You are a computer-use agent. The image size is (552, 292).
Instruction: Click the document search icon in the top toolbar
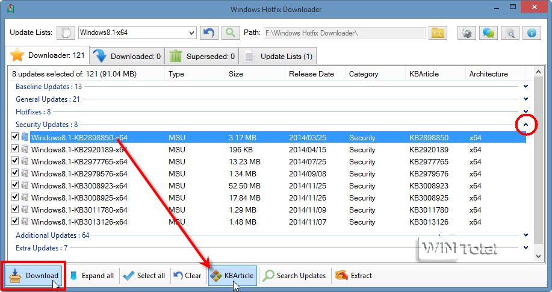tap(510, 33)
